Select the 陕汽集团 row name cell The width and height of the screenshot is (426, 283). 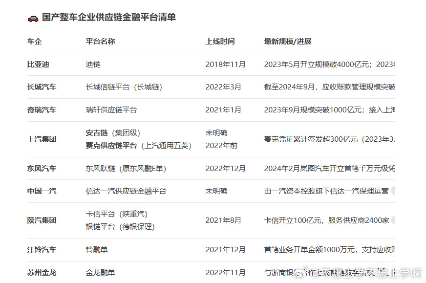coord(42,220)
